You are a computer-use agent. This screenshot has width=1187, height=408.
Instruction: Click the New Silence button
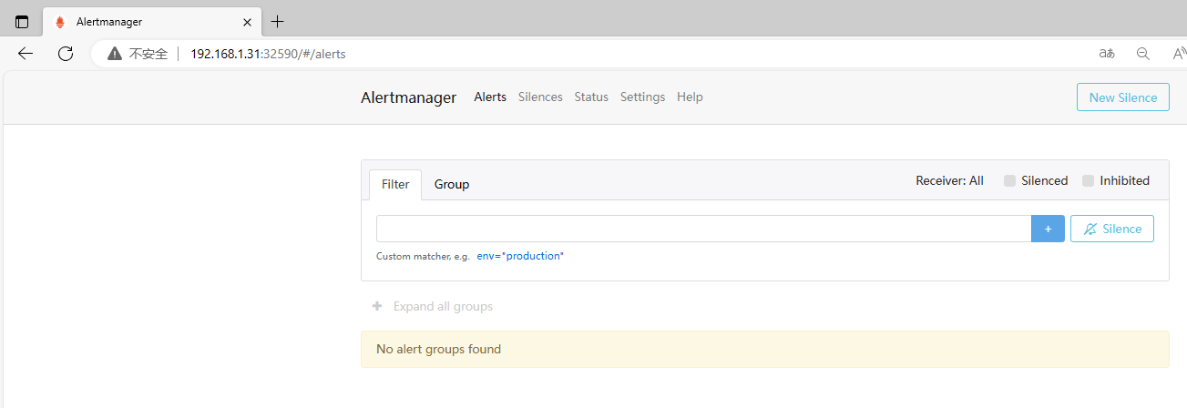1122,97
